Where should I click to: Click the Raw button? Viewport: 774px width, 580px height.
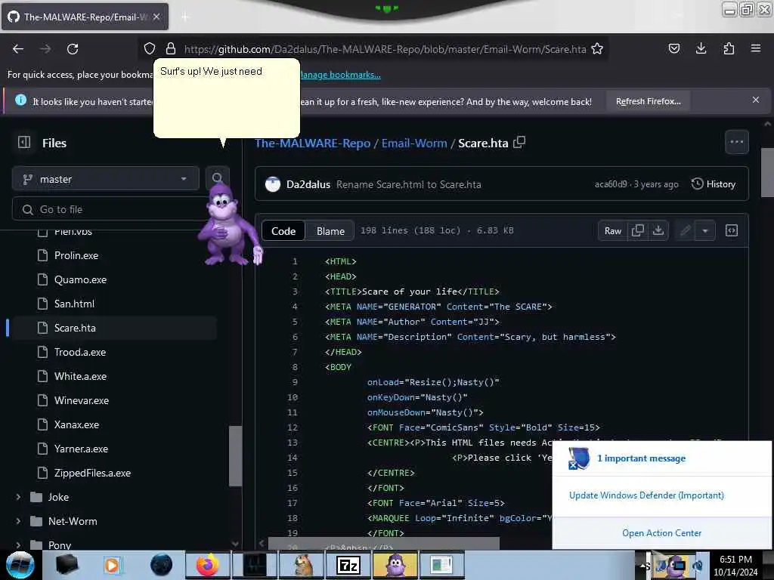point(612,230)
